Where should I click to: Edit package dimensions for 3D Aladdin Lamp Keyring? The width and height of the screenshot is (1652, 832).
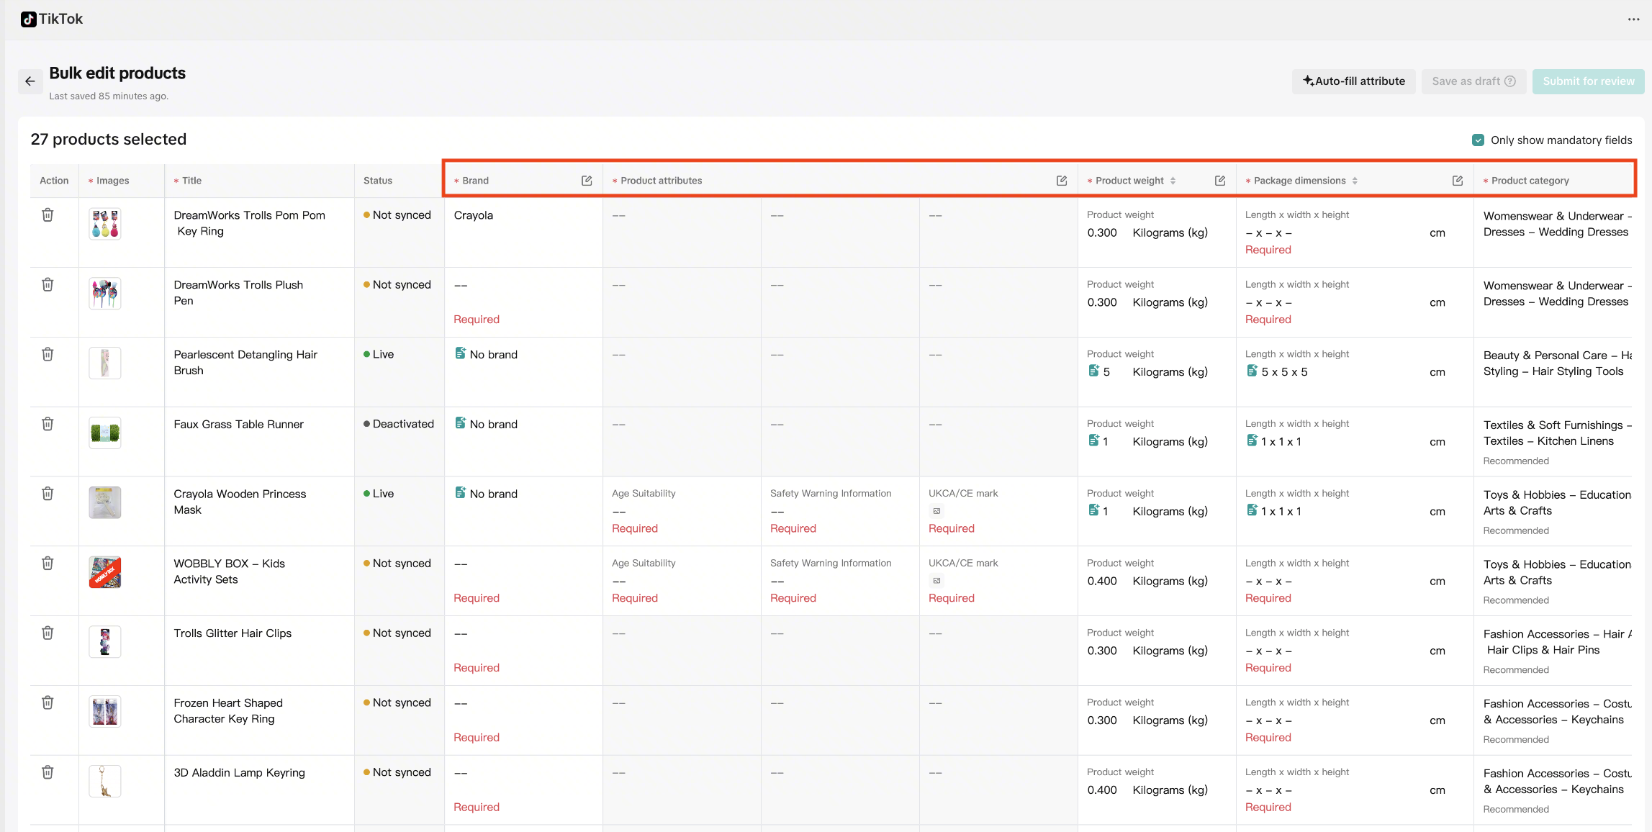1268,790
